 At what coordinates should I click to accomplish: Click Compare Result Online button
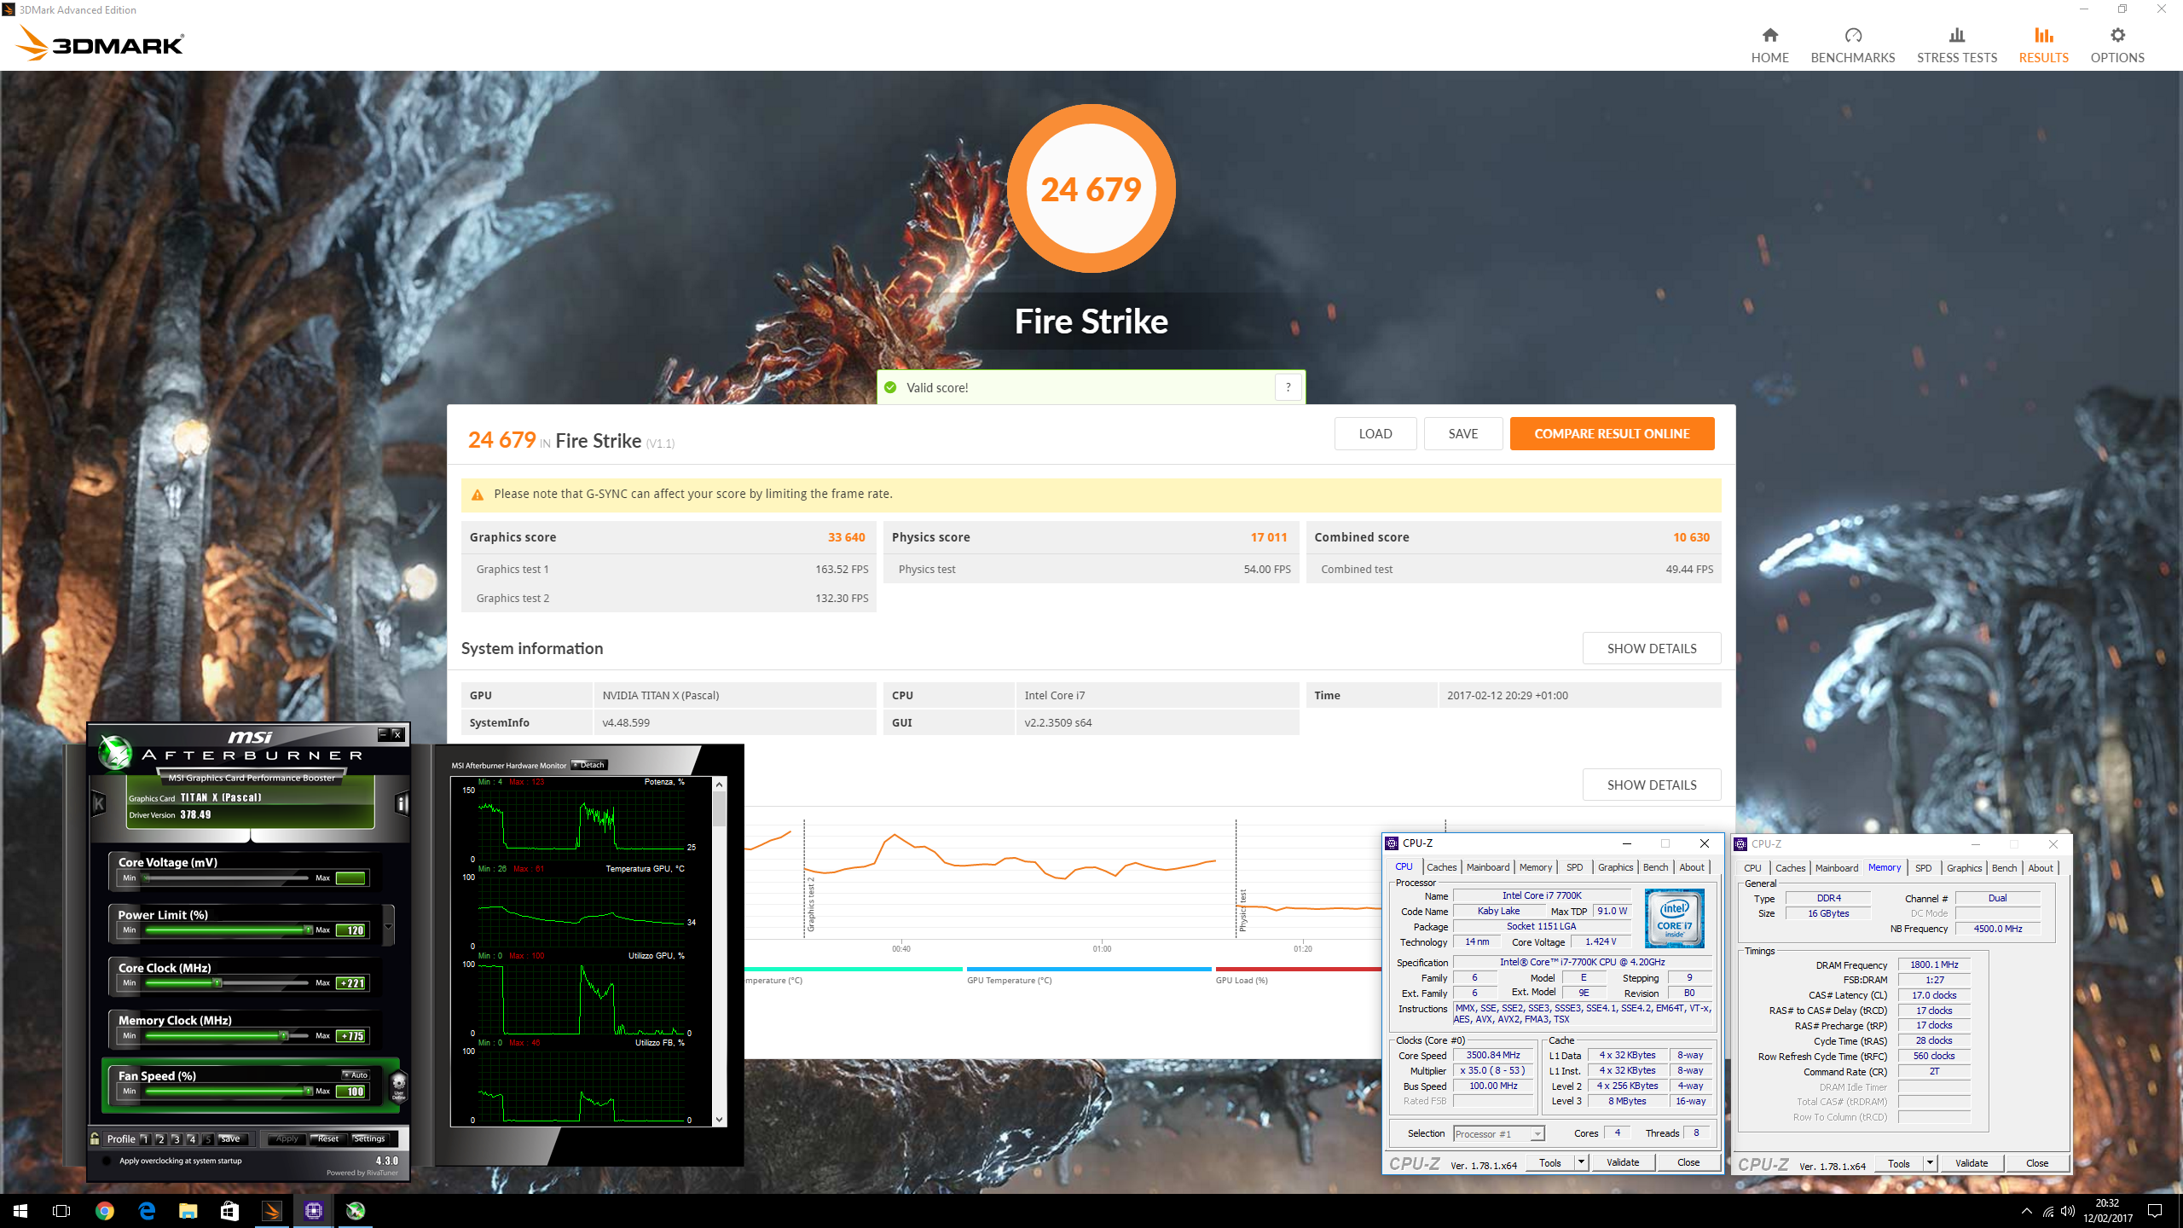[1611, 433]
